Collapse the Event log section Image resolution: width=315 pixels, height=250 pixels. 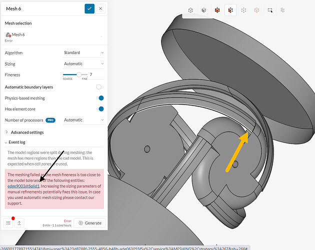point(15,142)
